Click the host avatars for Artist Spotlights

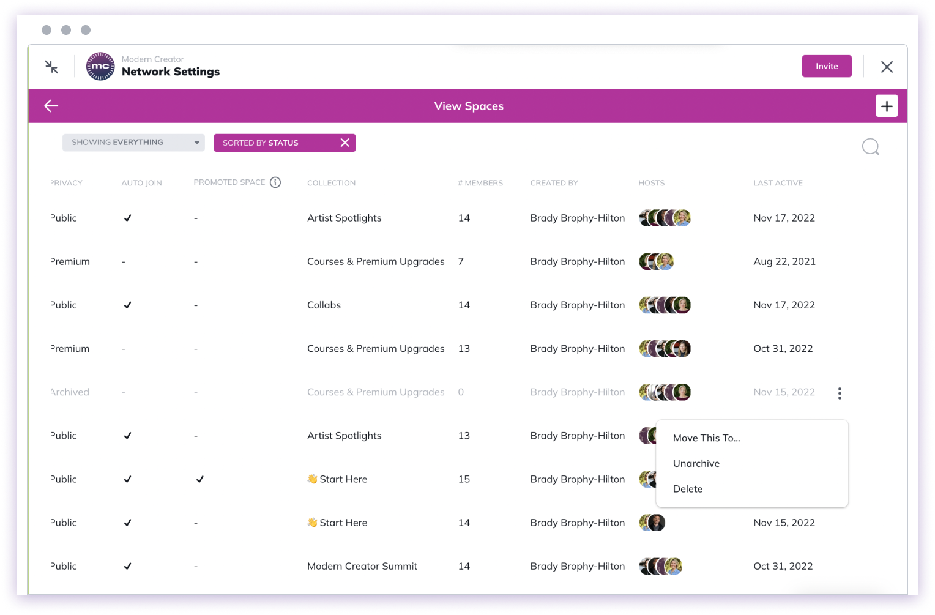point(665,217)
